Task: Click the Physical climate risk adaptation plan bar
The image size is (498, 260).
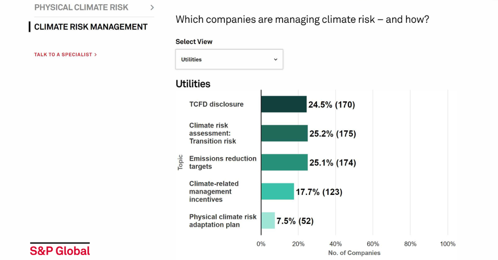Action: point(268,221)
